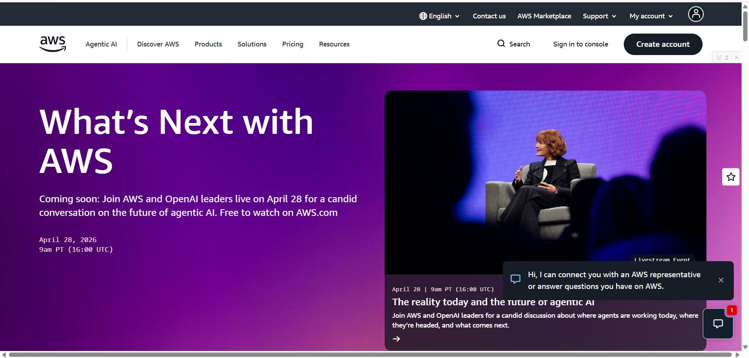This screenshot has width=749, height=358.
Task: Open the Discover AWS menu
Action: click(x=158, y=44)
